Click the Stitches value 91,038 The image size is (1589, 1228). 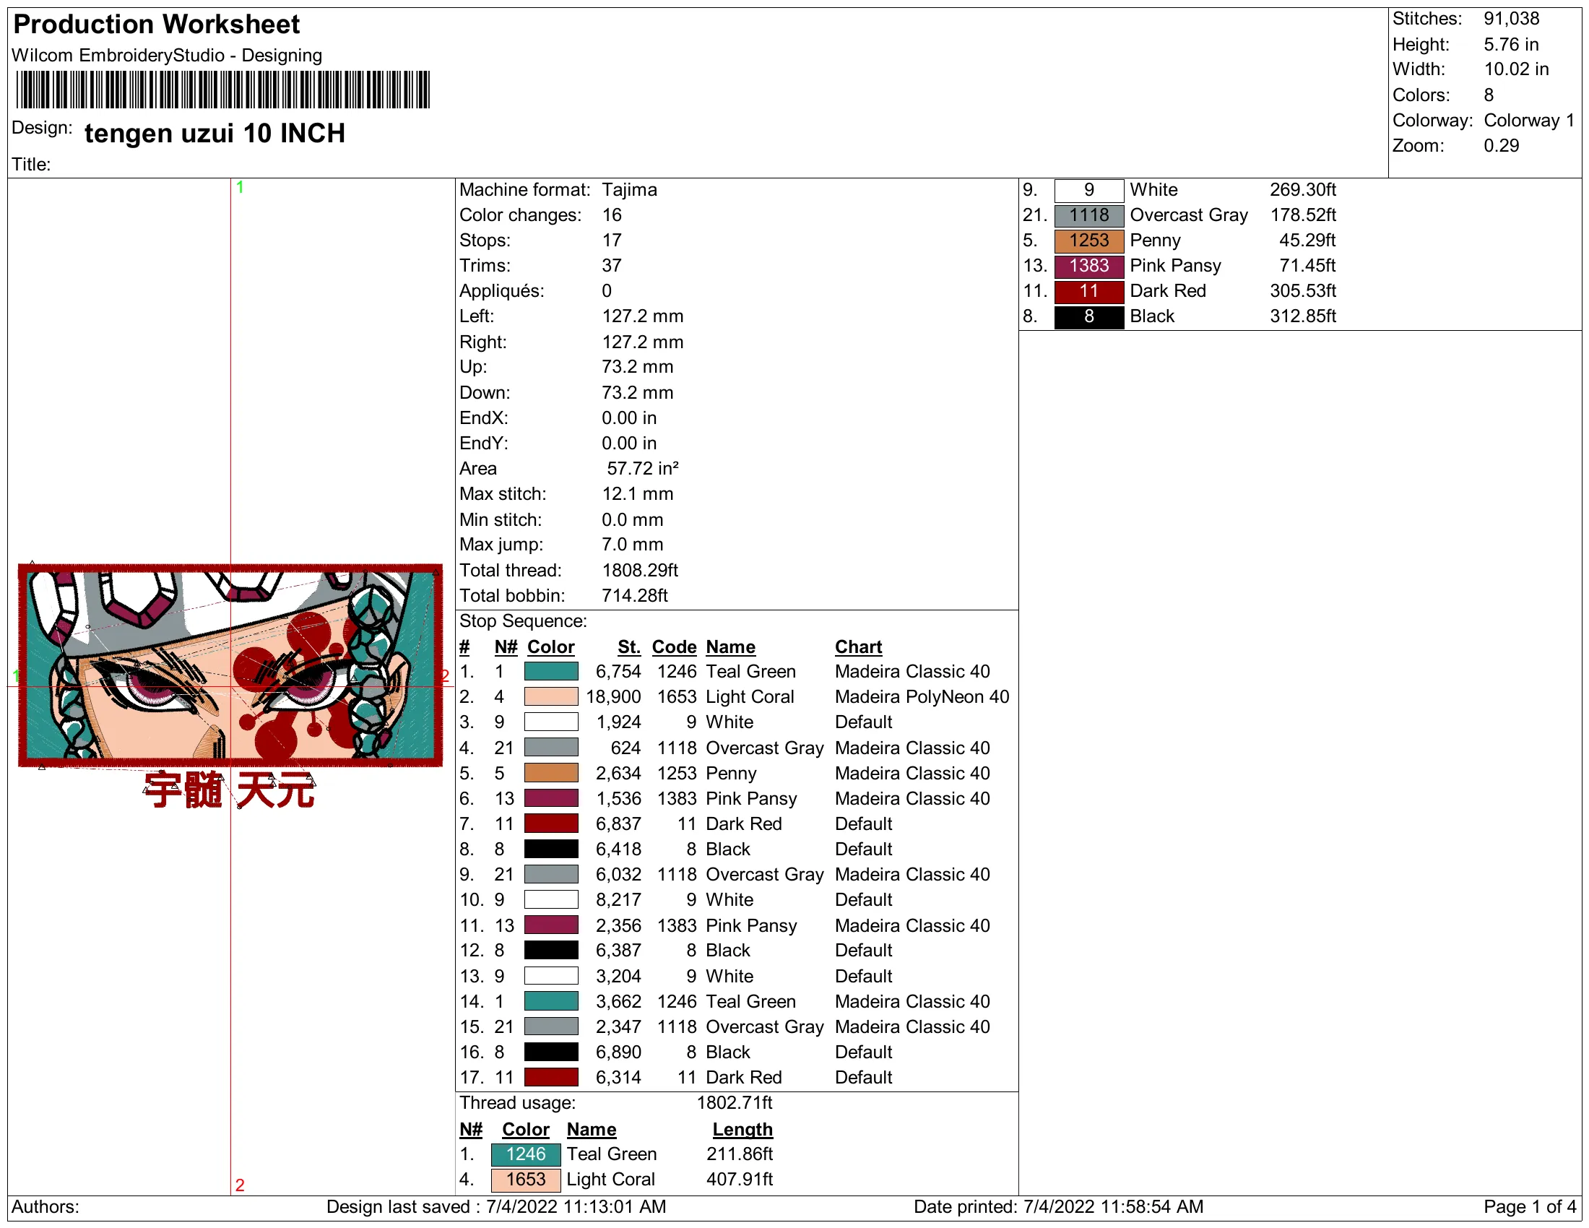1512,19
